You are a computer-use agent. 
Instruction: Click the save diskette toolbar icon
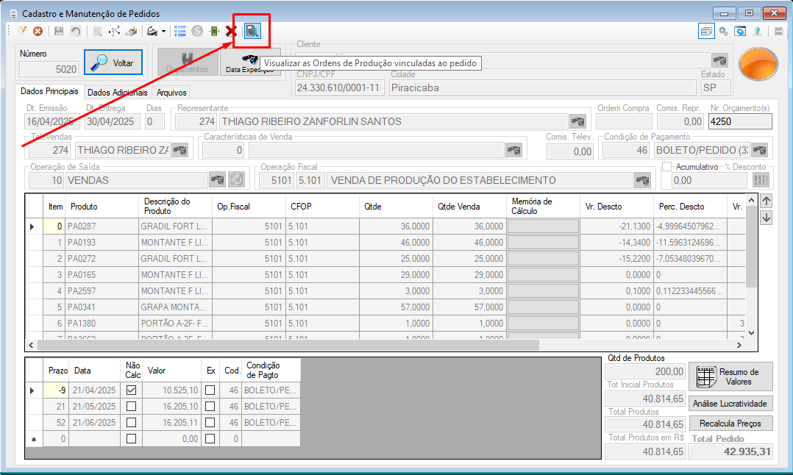click(x=59, y=32)
